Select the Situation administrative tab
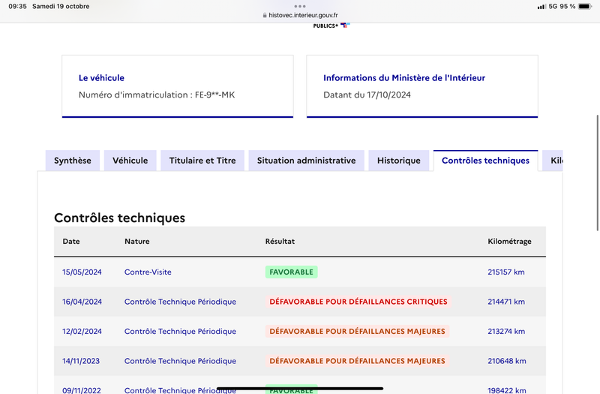 (x=306, y=161)
